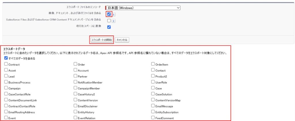Check the Contact checkbox
The height and width of the screenshot is (121, 295).
pyautogui.click(x=153, y=70)
